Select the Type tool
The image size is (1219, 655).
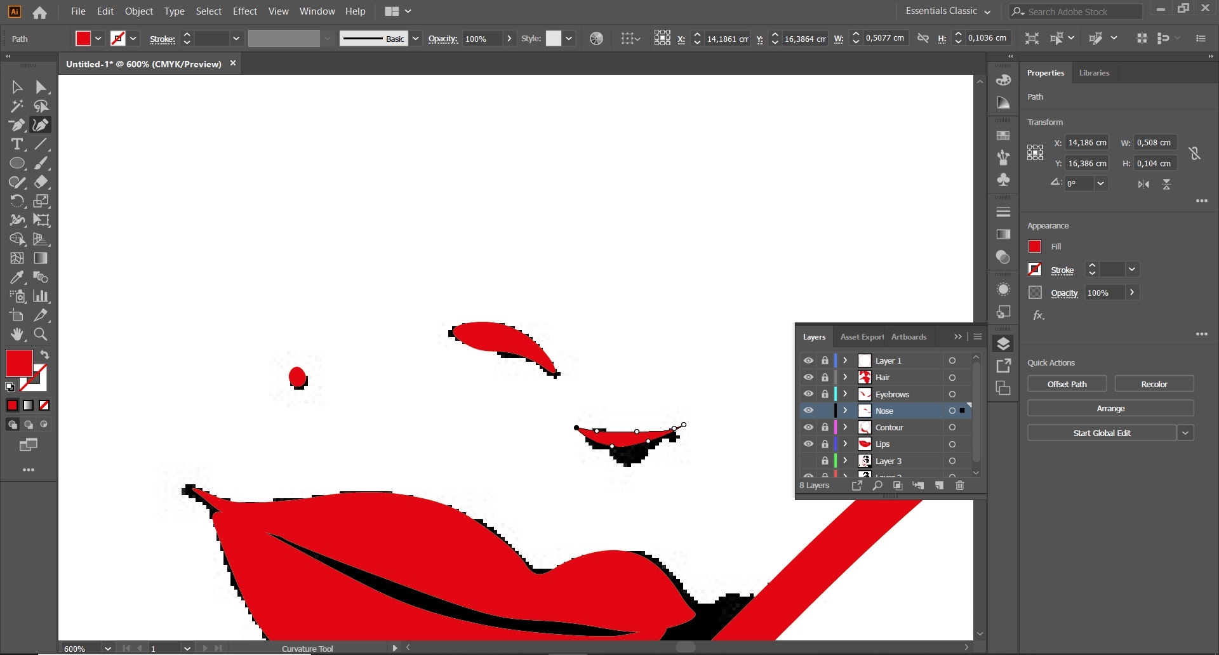tap(17, 144)
